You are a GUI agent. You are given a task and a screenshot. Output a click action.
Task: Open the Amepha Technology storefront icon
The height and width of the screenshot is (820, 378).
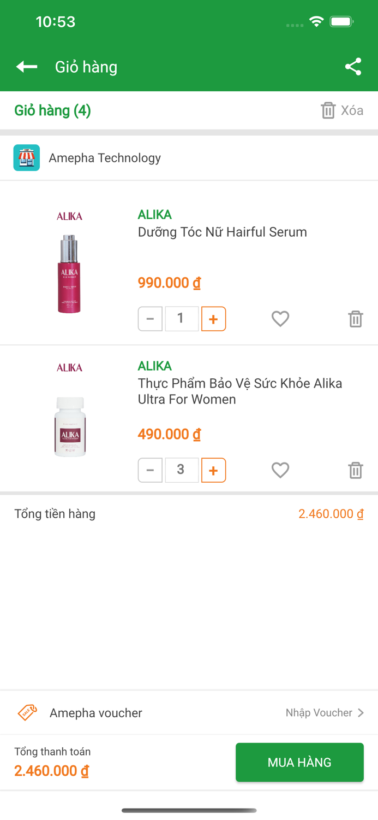tap(26, 157)
